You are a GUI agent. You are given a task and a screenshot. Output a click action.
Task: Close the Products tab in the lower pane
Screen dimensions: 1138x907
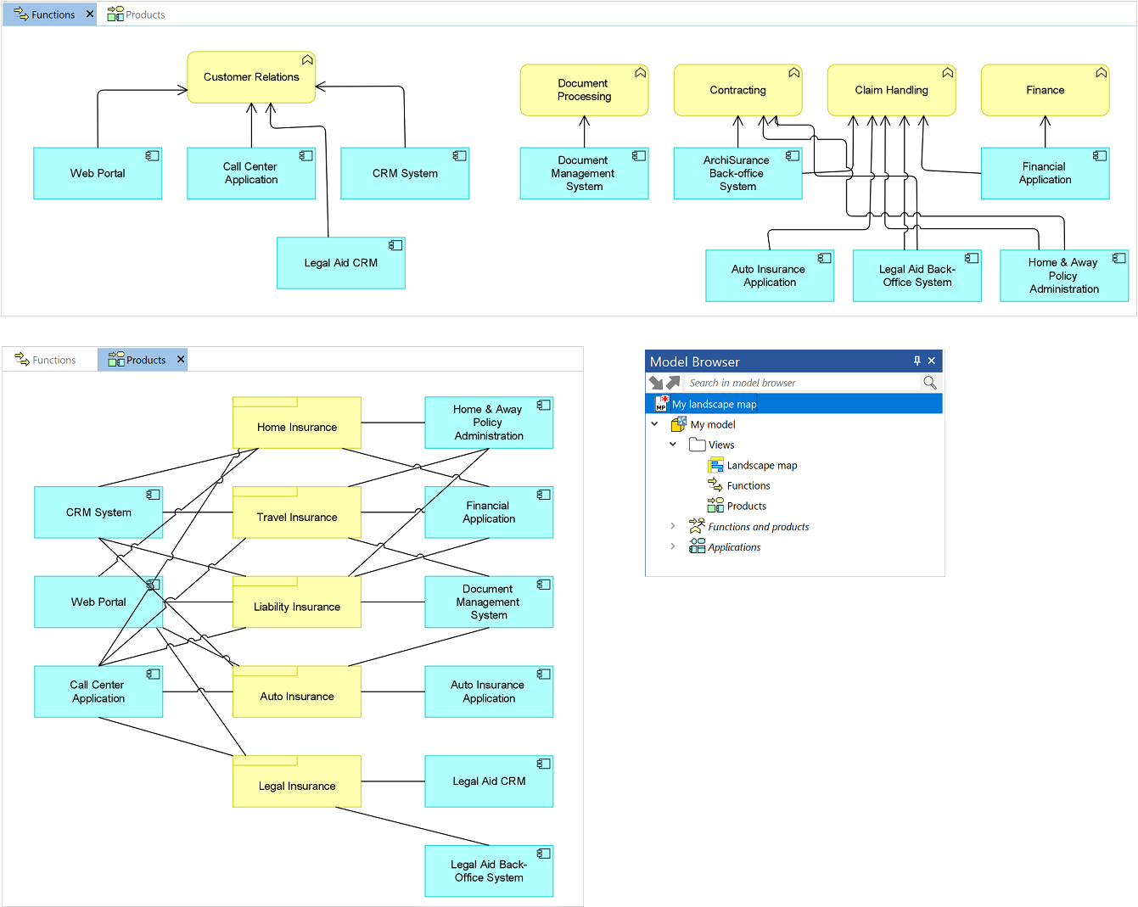click(x=181, y=360)
